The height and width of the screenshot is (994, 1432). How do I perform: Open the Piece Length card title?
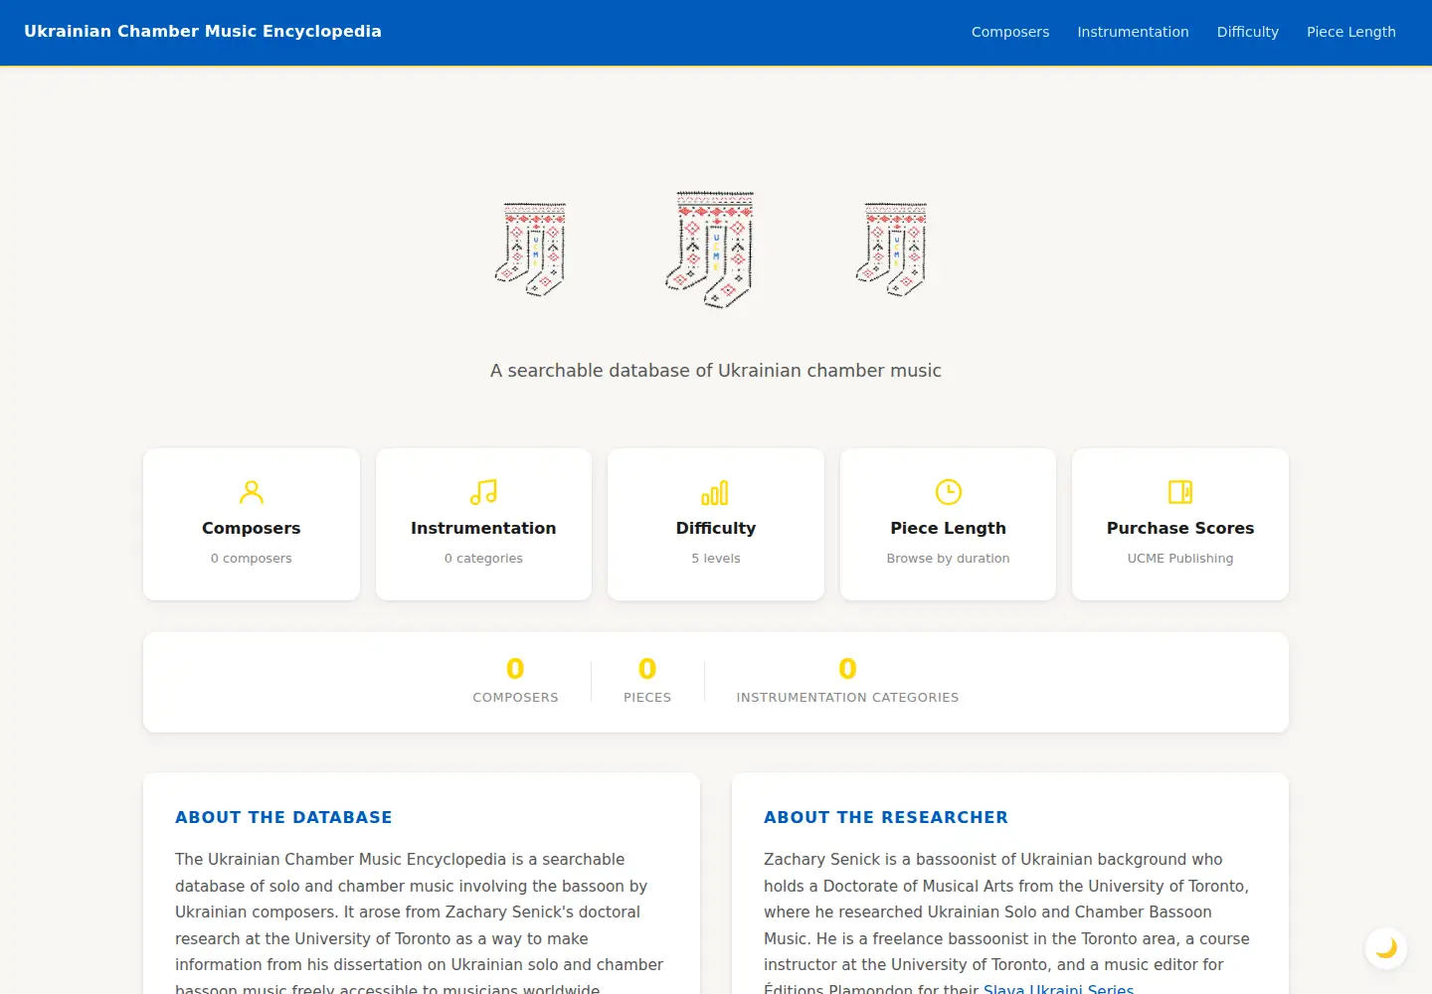pyautogui.click(x=949, y=528)
